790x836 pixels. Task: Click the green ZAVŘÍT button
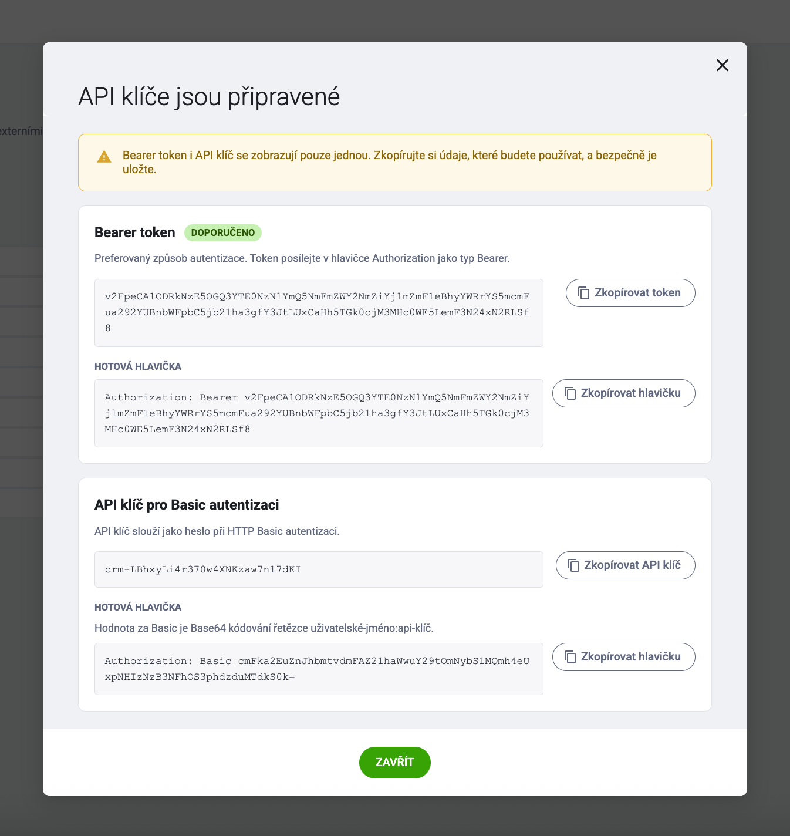pos(395,763)
